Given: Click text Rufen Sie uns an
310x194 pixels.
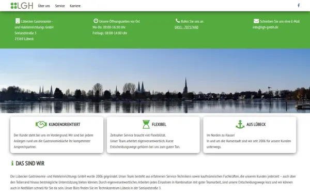Looking at the screenshot, I should (192, 21).
